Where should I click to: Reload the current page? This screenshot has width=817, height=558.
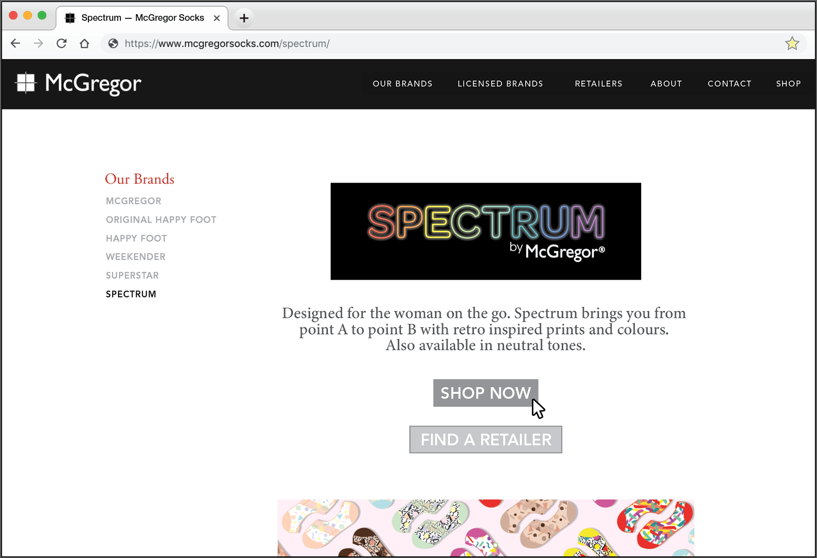[x=61, y=43]
